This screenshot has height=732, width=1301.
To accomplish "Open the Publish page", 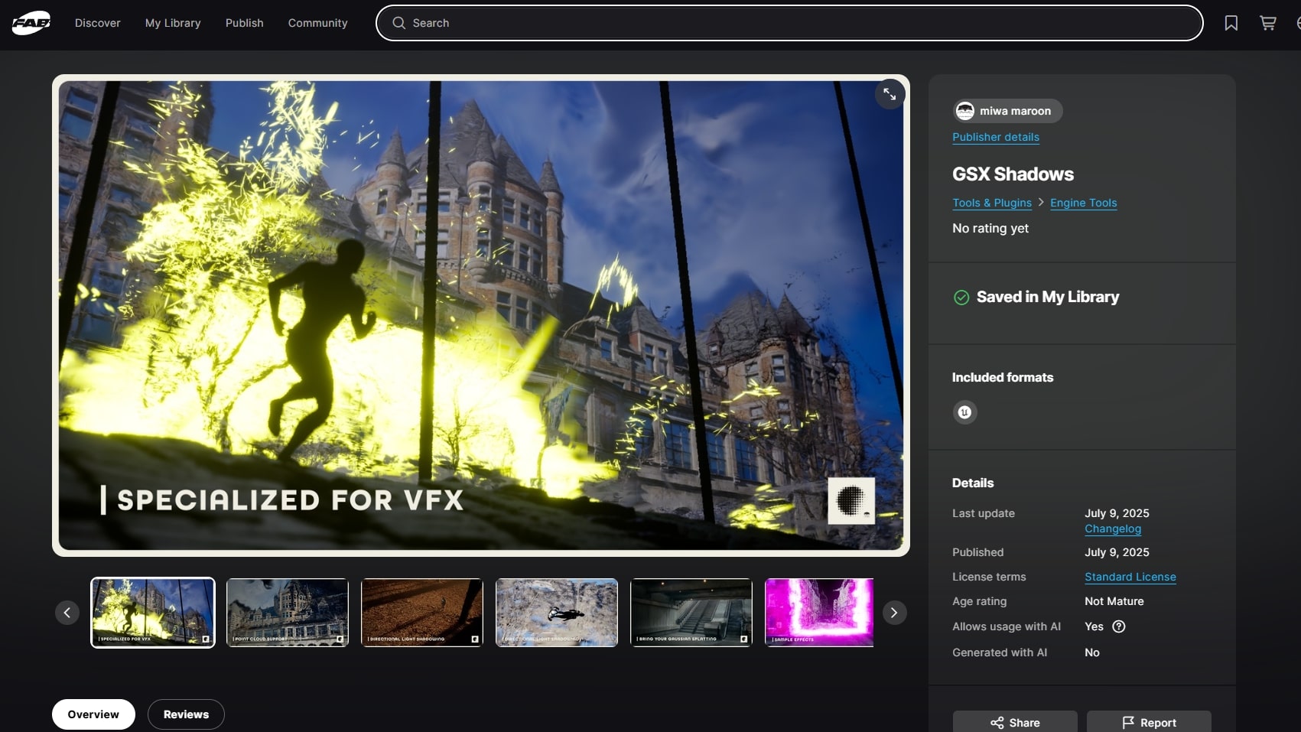I will click(x=245, y=23).
